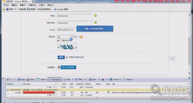Expand the Save dropdown arrow
193x103 pixels.
coord(99,79)
